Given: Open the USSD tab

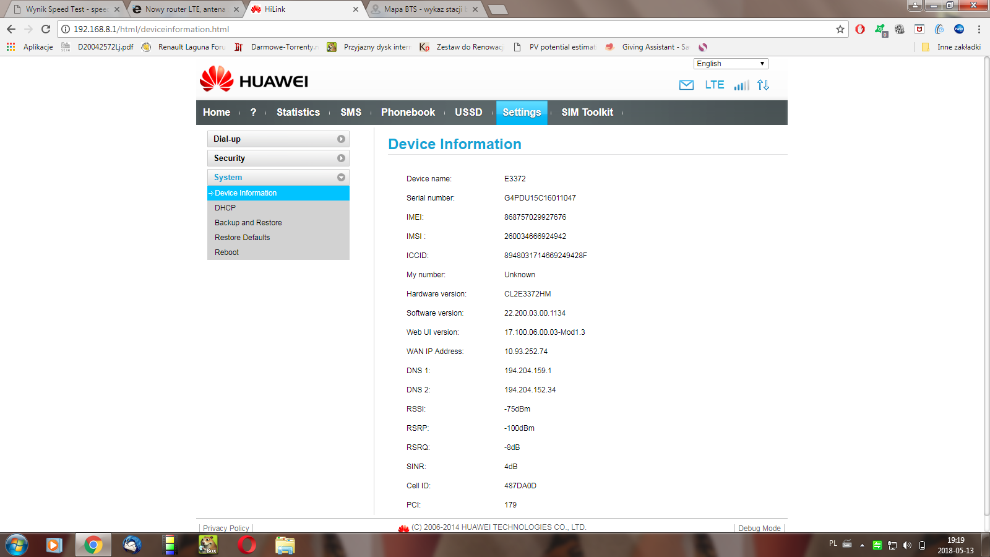Looking at the screenshot, I should (x=468, y=113).
